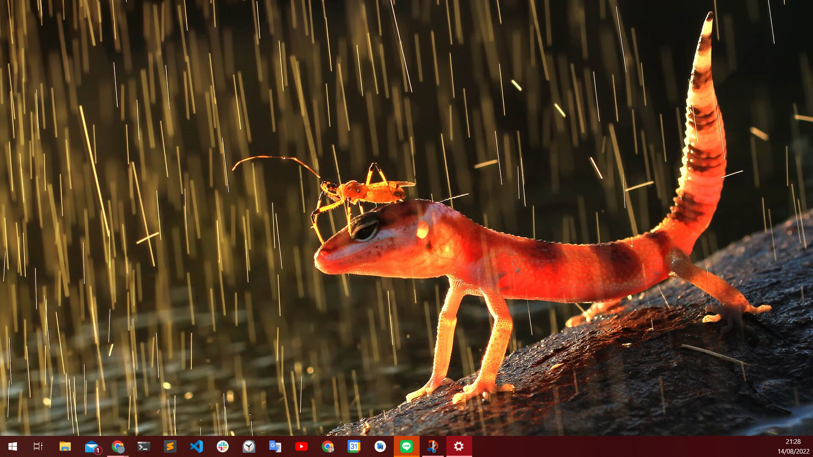
Task: Open Mail app with unread badge
Action: (91, 446)
